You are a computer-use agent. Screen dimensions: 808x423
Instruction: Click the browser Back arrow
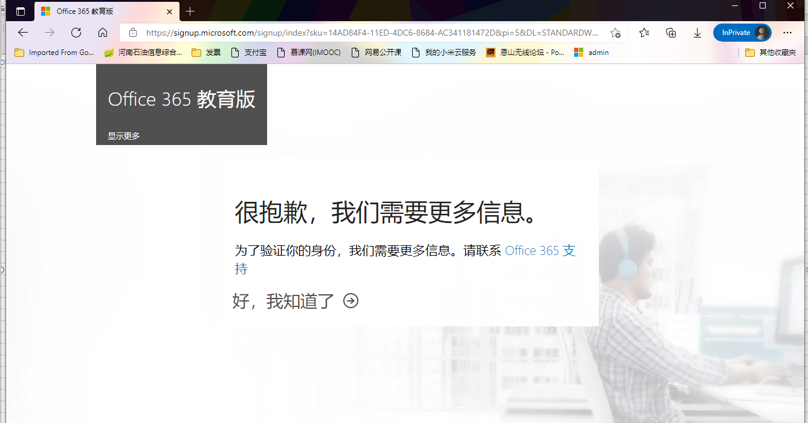23,33
